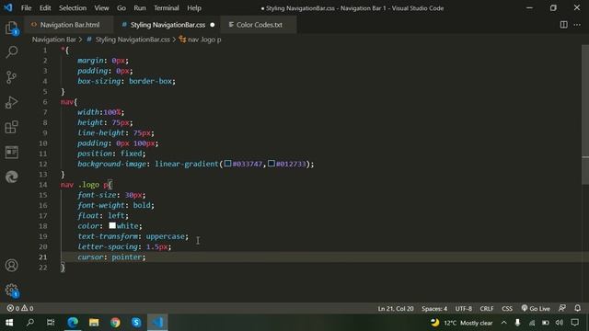Click Ln 21, Col 20 cursor position indicator

(x=396, y=309)
